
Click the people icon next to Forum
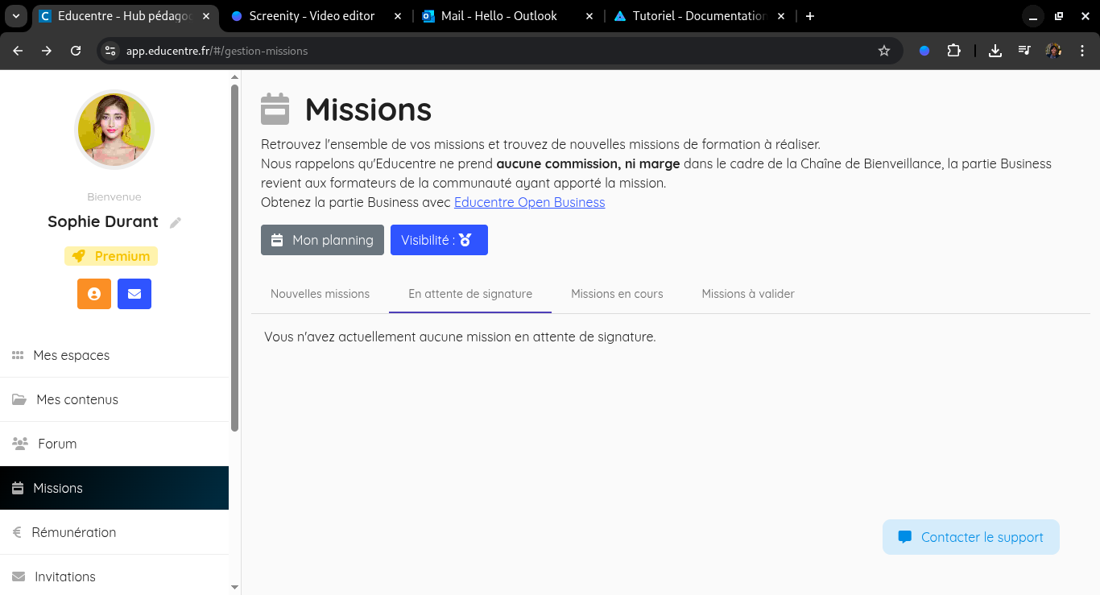pyautogui.click(x=20, y=444)
